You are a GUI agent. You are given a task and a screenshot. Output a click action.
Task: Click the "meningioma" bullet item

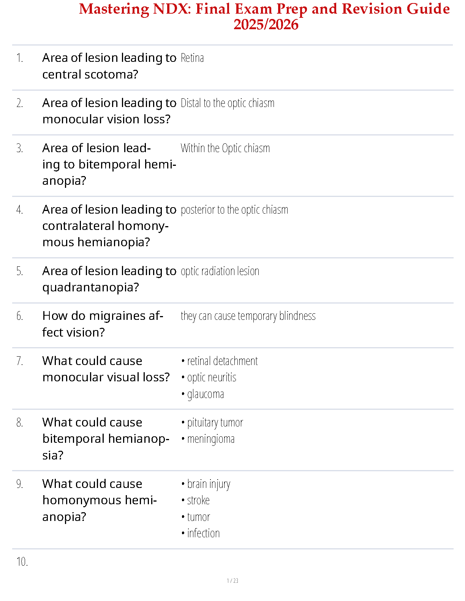[210, 439]
